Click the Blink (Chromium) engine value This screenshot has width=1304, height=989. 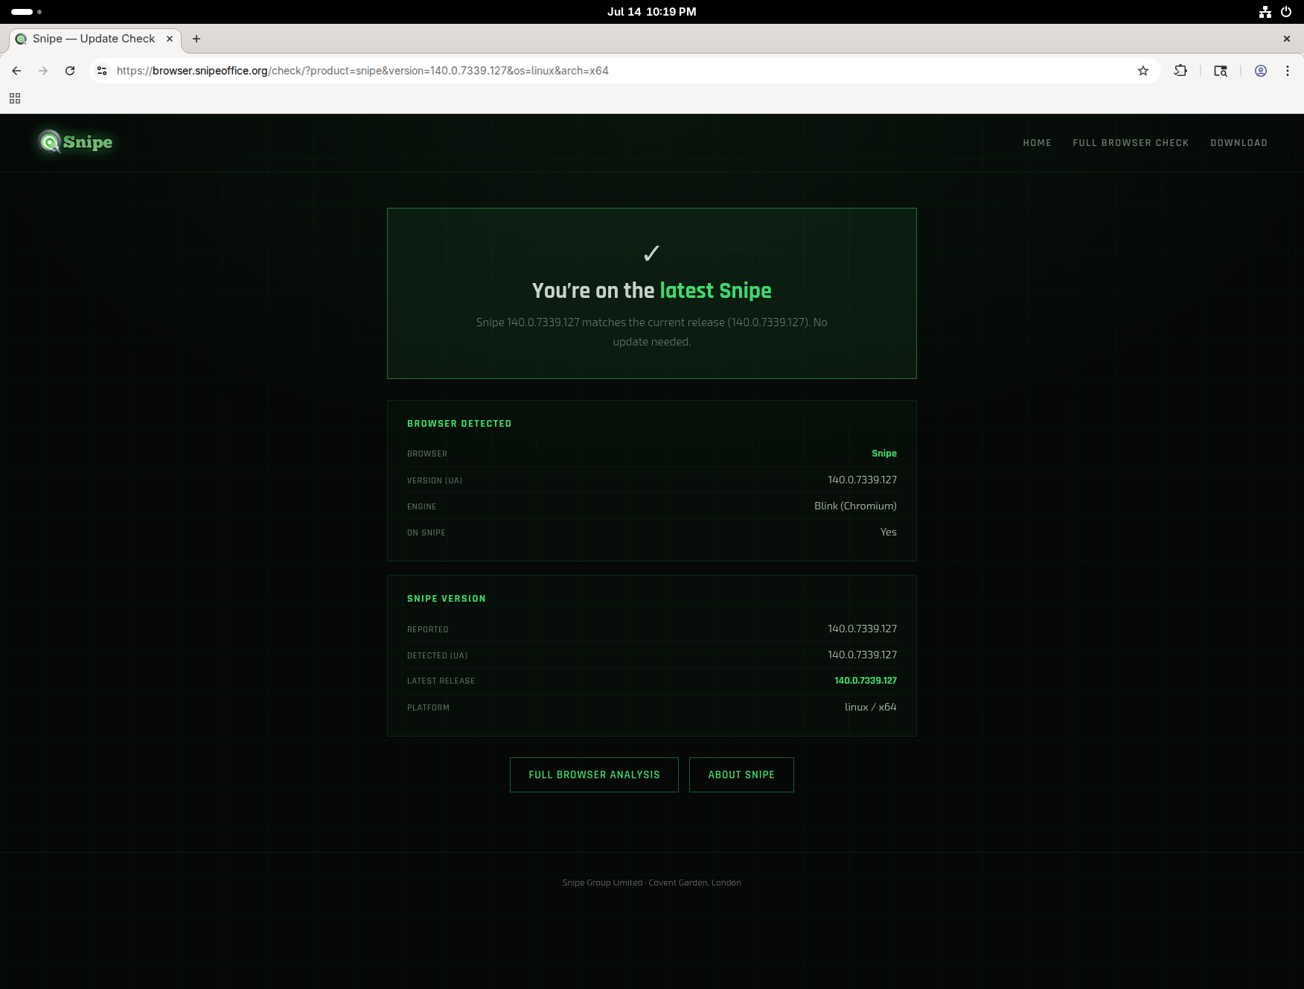click(x=855, y=506)
